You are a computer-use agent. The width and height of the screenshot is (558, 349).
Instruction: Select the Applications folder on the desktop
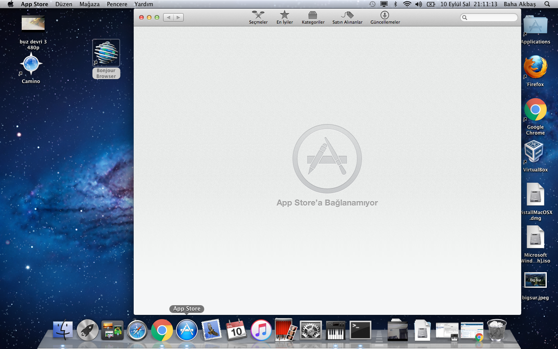pyautogui.click(x=536, y=30)
